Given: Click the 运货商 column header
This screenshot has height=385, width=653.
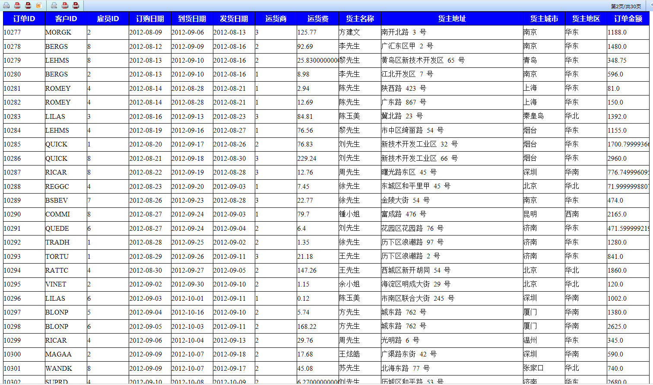Looking at the screenshot, I should click(276, 19).
